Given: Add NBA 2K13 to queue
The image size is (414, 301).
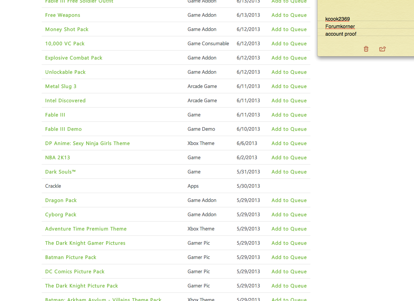Looking at the screenshot, I should coord(289,158).
